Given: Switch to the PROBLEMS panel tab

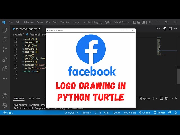Looking at the screenshot, I should point(34,98).
